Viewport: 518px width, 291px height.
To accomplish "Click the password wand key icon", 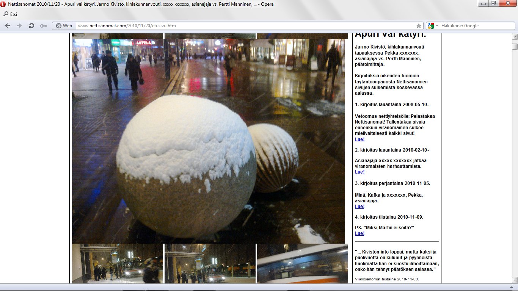I will (43, 26).
